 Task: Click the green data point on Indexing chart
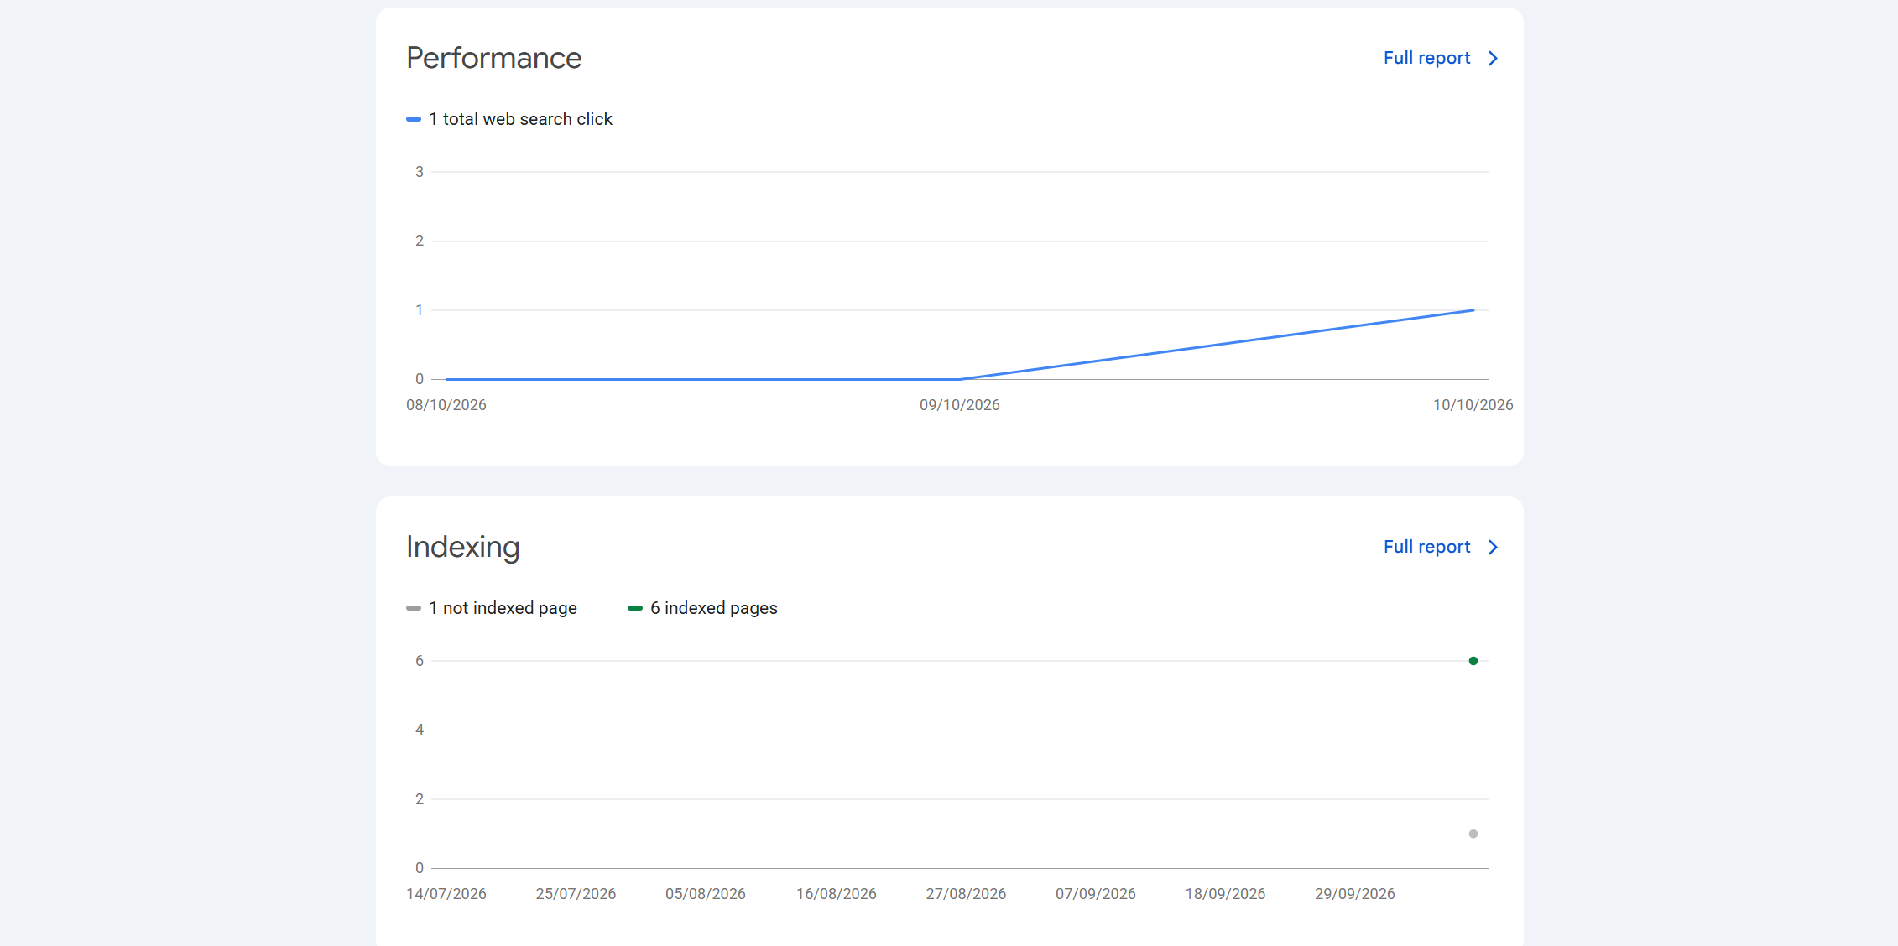click(1473, 661)
